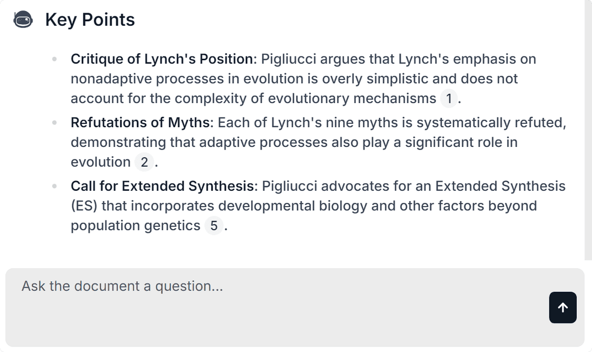Viewport: 592px width, 352px height.
Task: Select the "Critique of Lynch's Position" bold label
Action: (163, 59)
